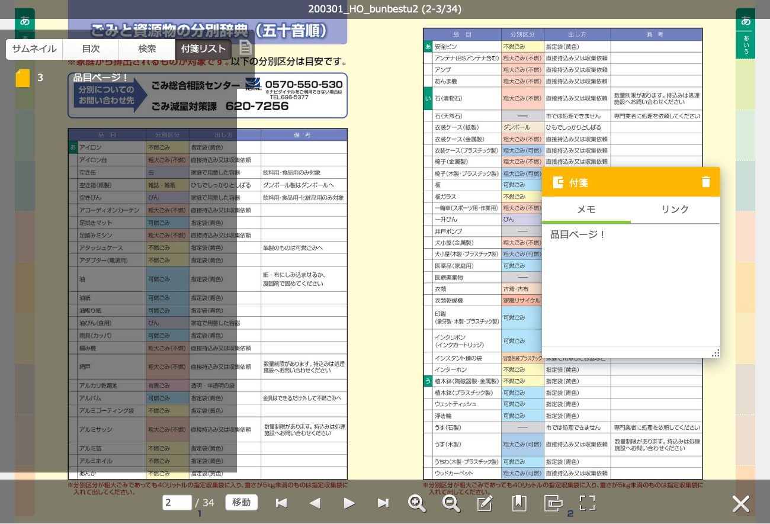Click the 浮き輪 table cell
Screen dimensions: 770x524
click(x=467, y=416)
